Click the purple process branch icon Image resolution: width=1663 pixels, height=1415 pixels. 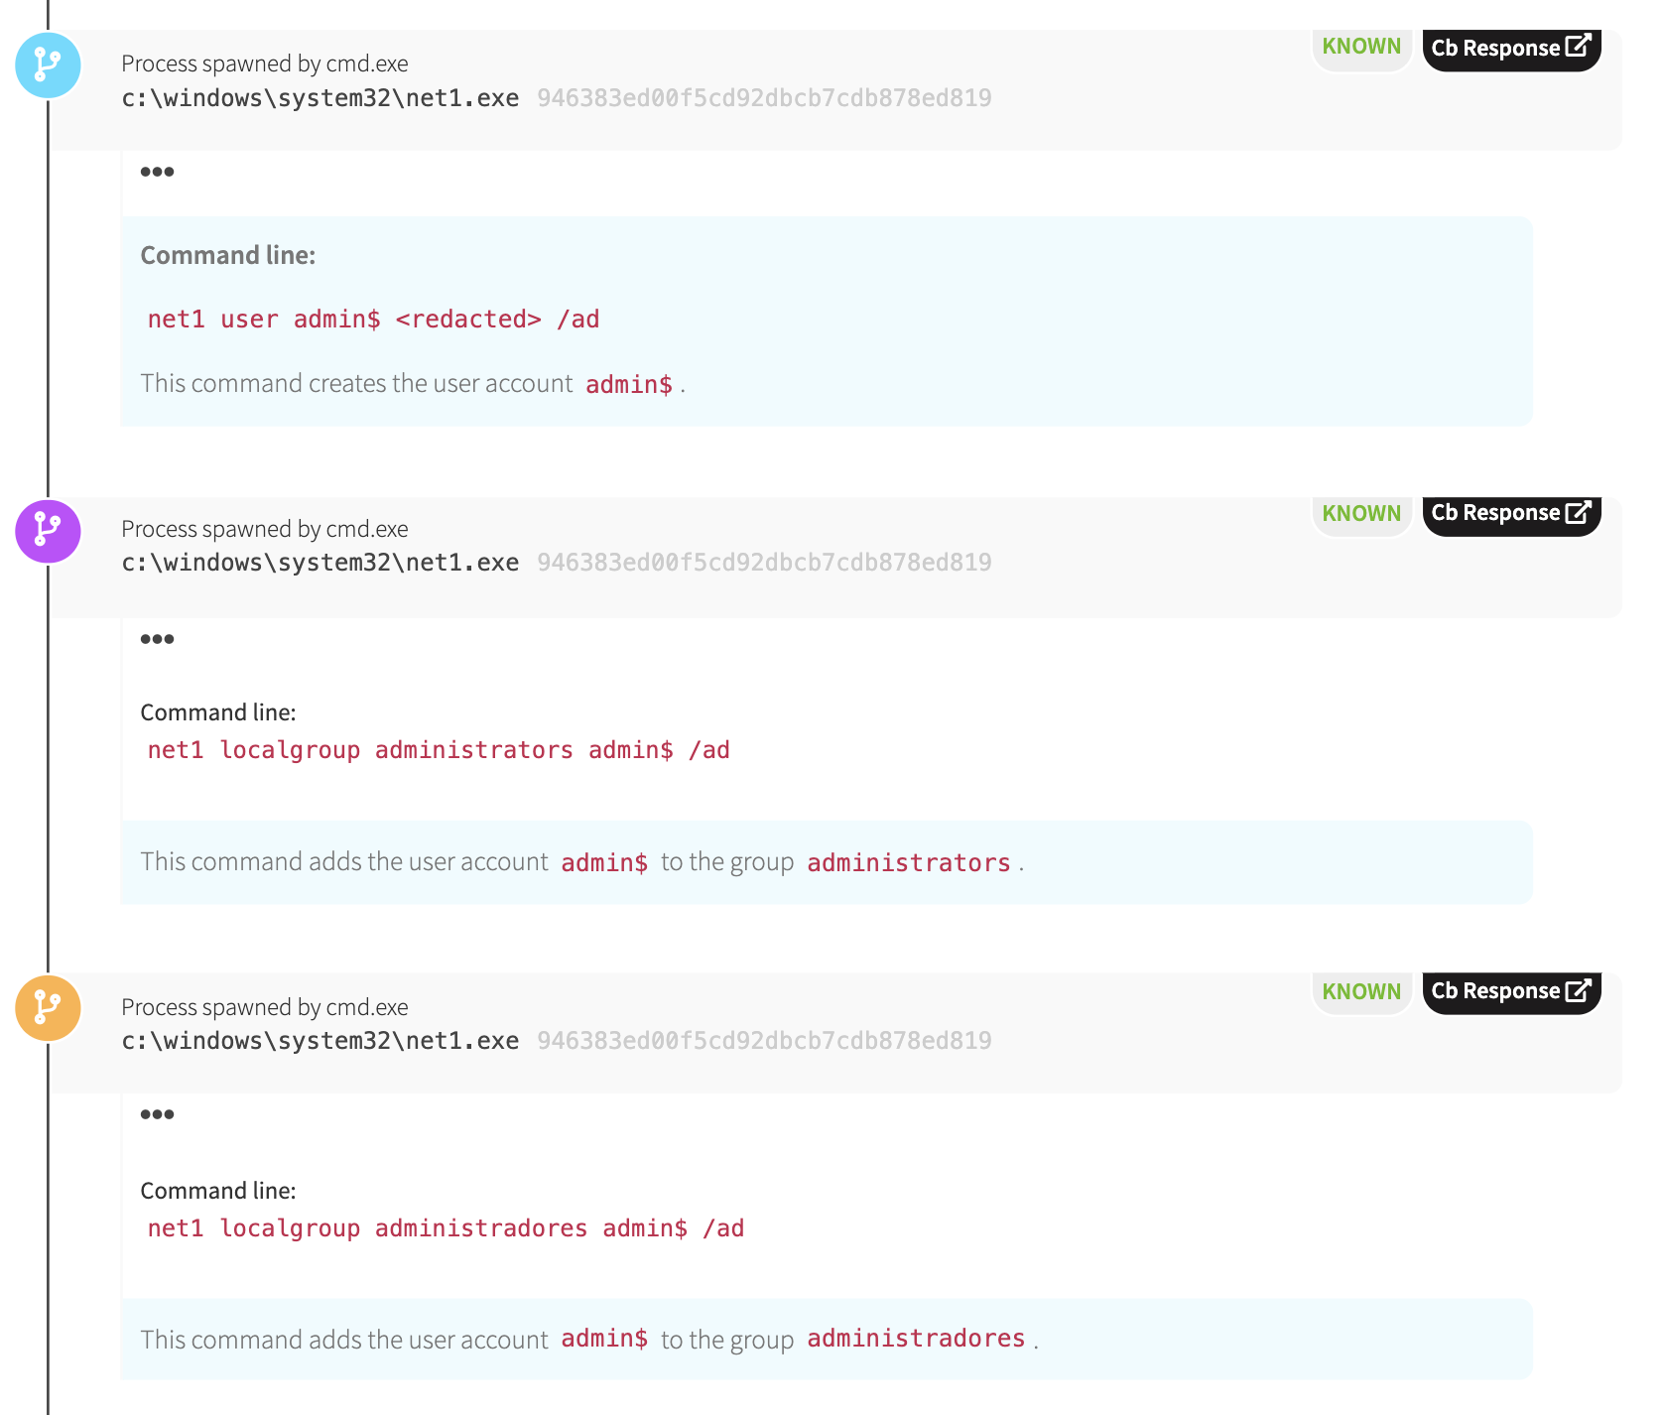tap(48, 531)
